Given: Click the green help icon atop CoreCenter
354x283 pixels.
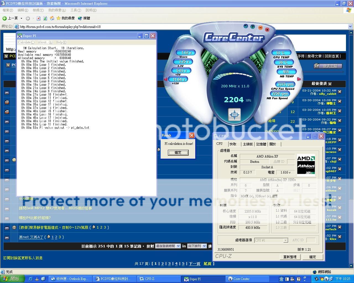Looking at the screenshot, I should [x=253, y=27].
